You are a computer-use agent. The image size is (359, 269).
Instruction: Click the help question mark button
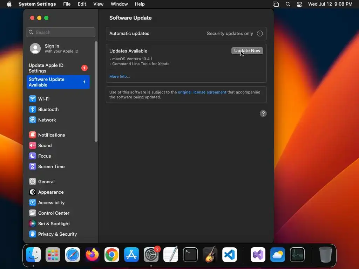pos(263,113)
